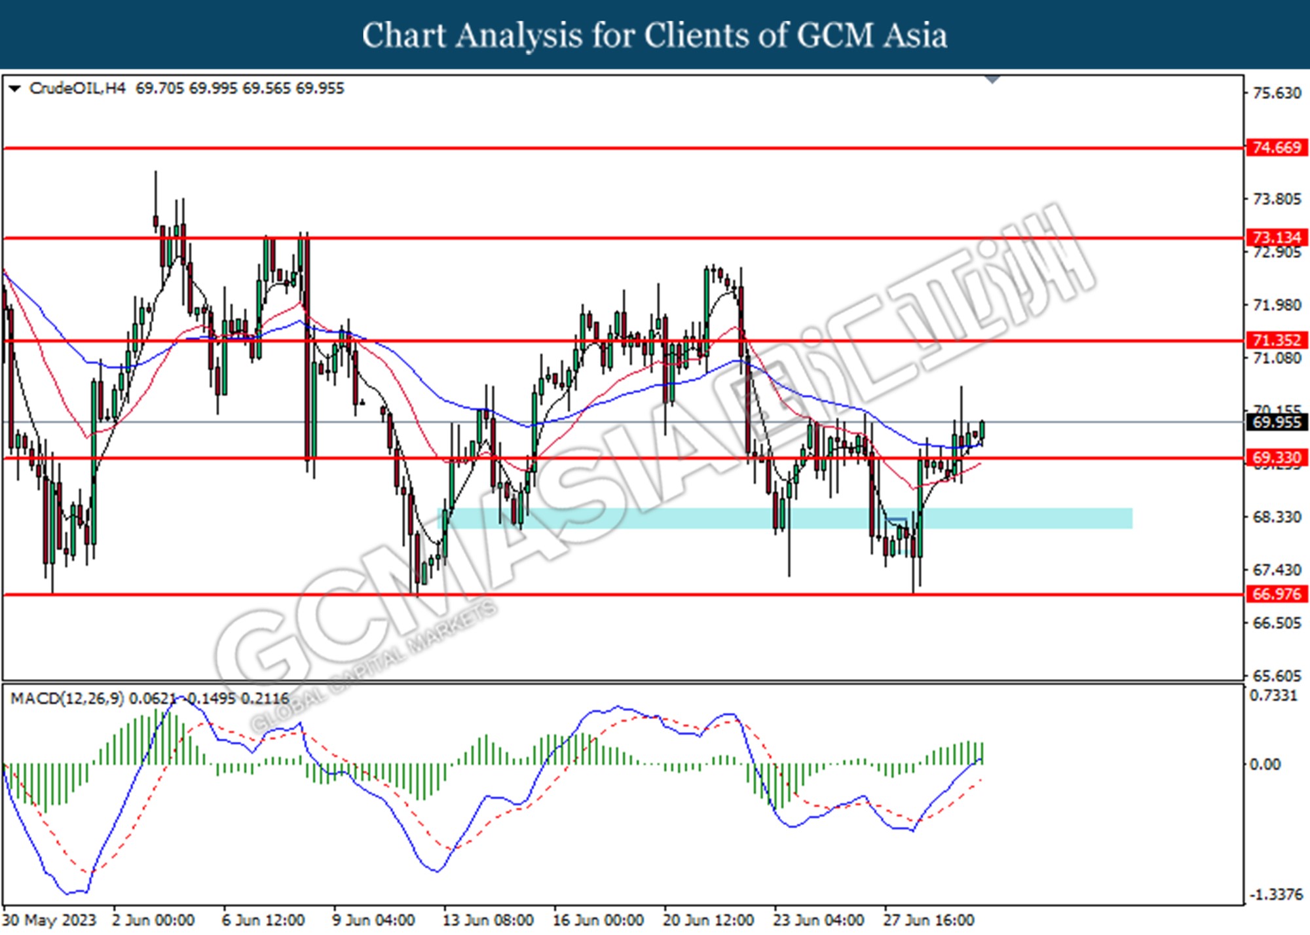Image resolution: width=1310 pixels, height=935 pixels.
Task: Click the Chart Analysis for Clients title
Action: click(655, 35)
